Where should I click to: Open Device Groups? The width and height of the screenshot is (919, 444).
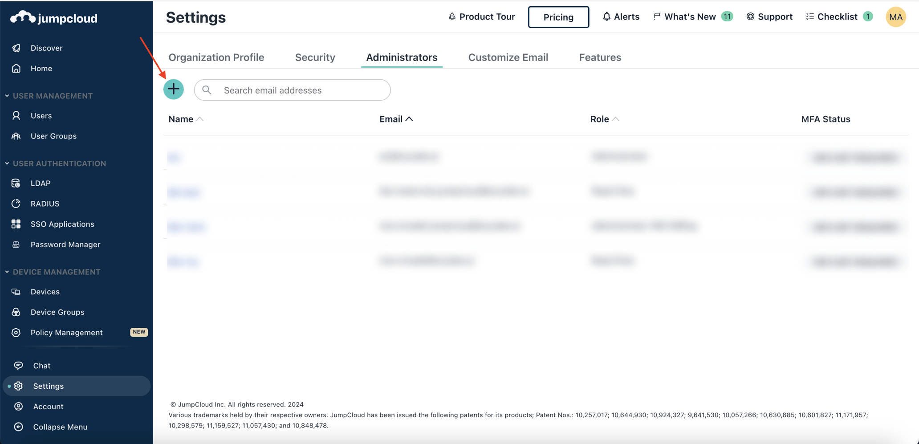[57, 312]
